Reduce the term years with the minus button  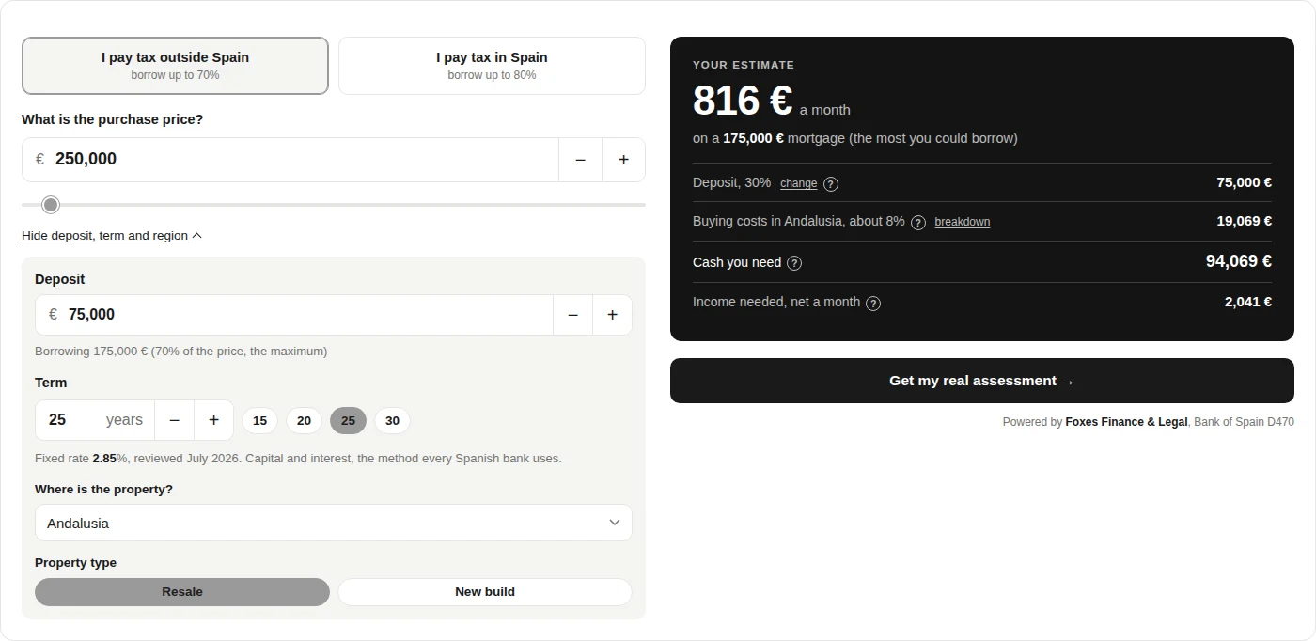click(x=174, y=420)
